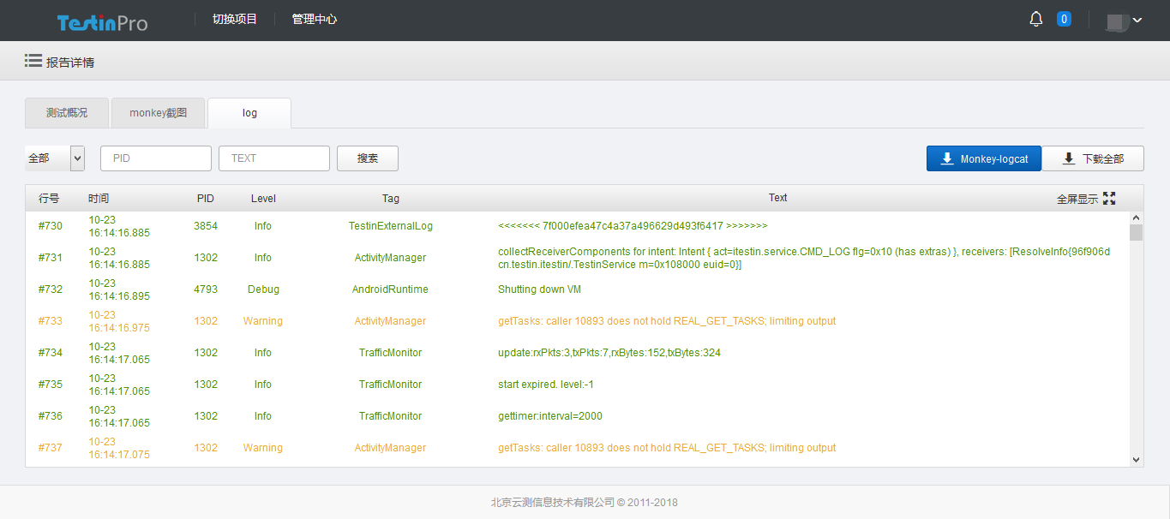The image size is (1170, 519).
Task: Click the log scrollbar up arrow
Action: pos(1137,218)
